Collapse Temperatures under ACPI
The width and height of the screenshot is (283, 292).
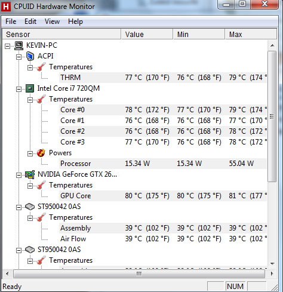[x=30, y=67]
